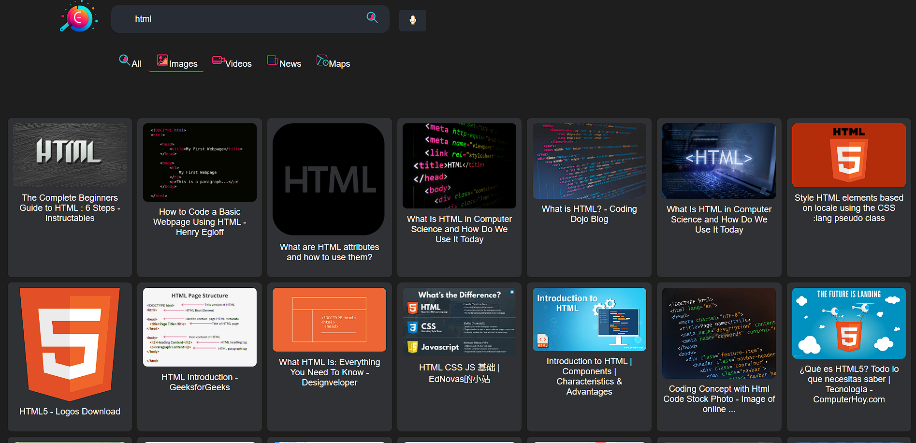Activate voice search microphone button
This screenshot has height=443, width=916.
click(413, 20)
